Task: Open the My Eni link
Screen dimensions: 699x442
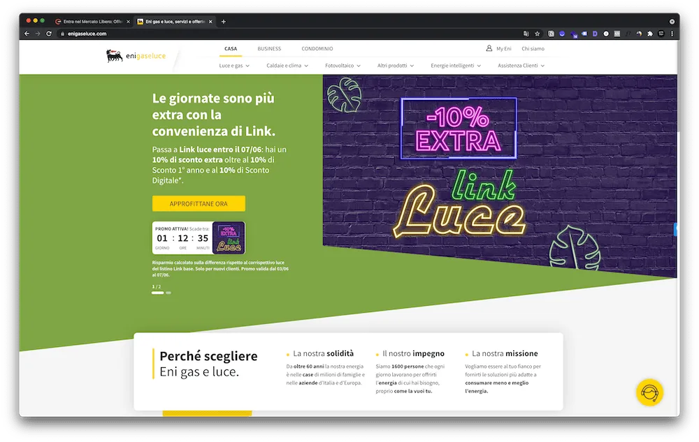Action: tap(504, 48)
